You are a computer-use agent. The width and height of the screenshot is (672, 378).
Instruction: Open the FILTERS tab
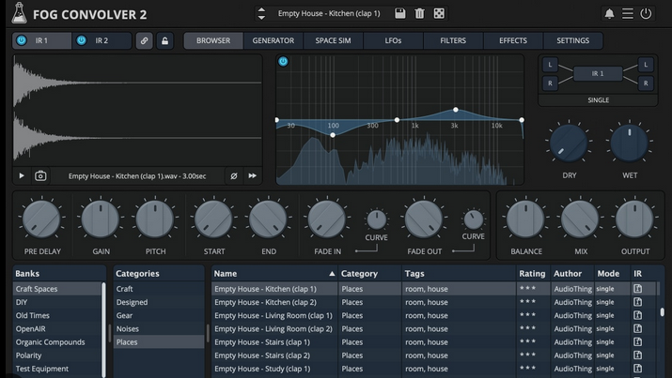pos(453,40)
